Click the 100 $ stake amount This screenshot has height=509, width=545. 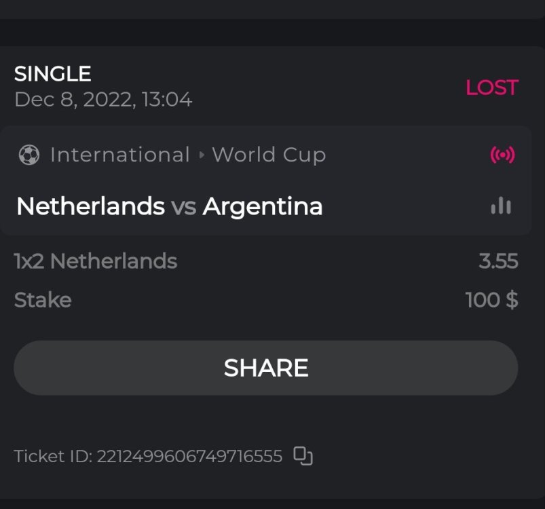[491, 300]
